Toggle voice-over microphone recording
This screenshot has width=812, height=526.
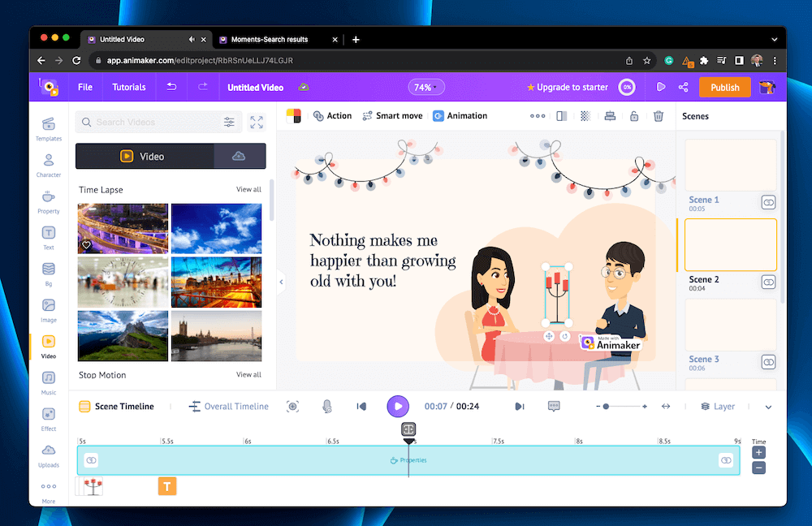(x=327, y=407)
